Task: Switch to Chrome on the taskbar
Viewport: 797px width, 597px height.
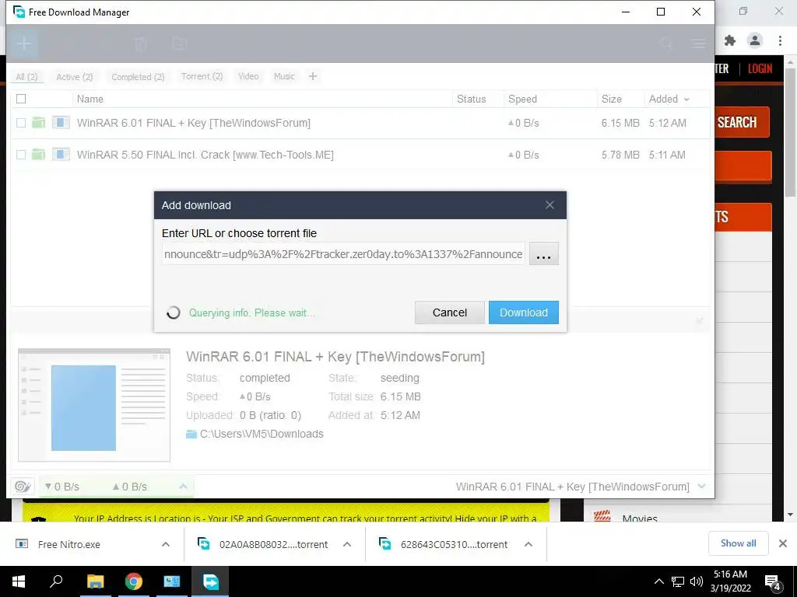Action: (x=134, y=581)
